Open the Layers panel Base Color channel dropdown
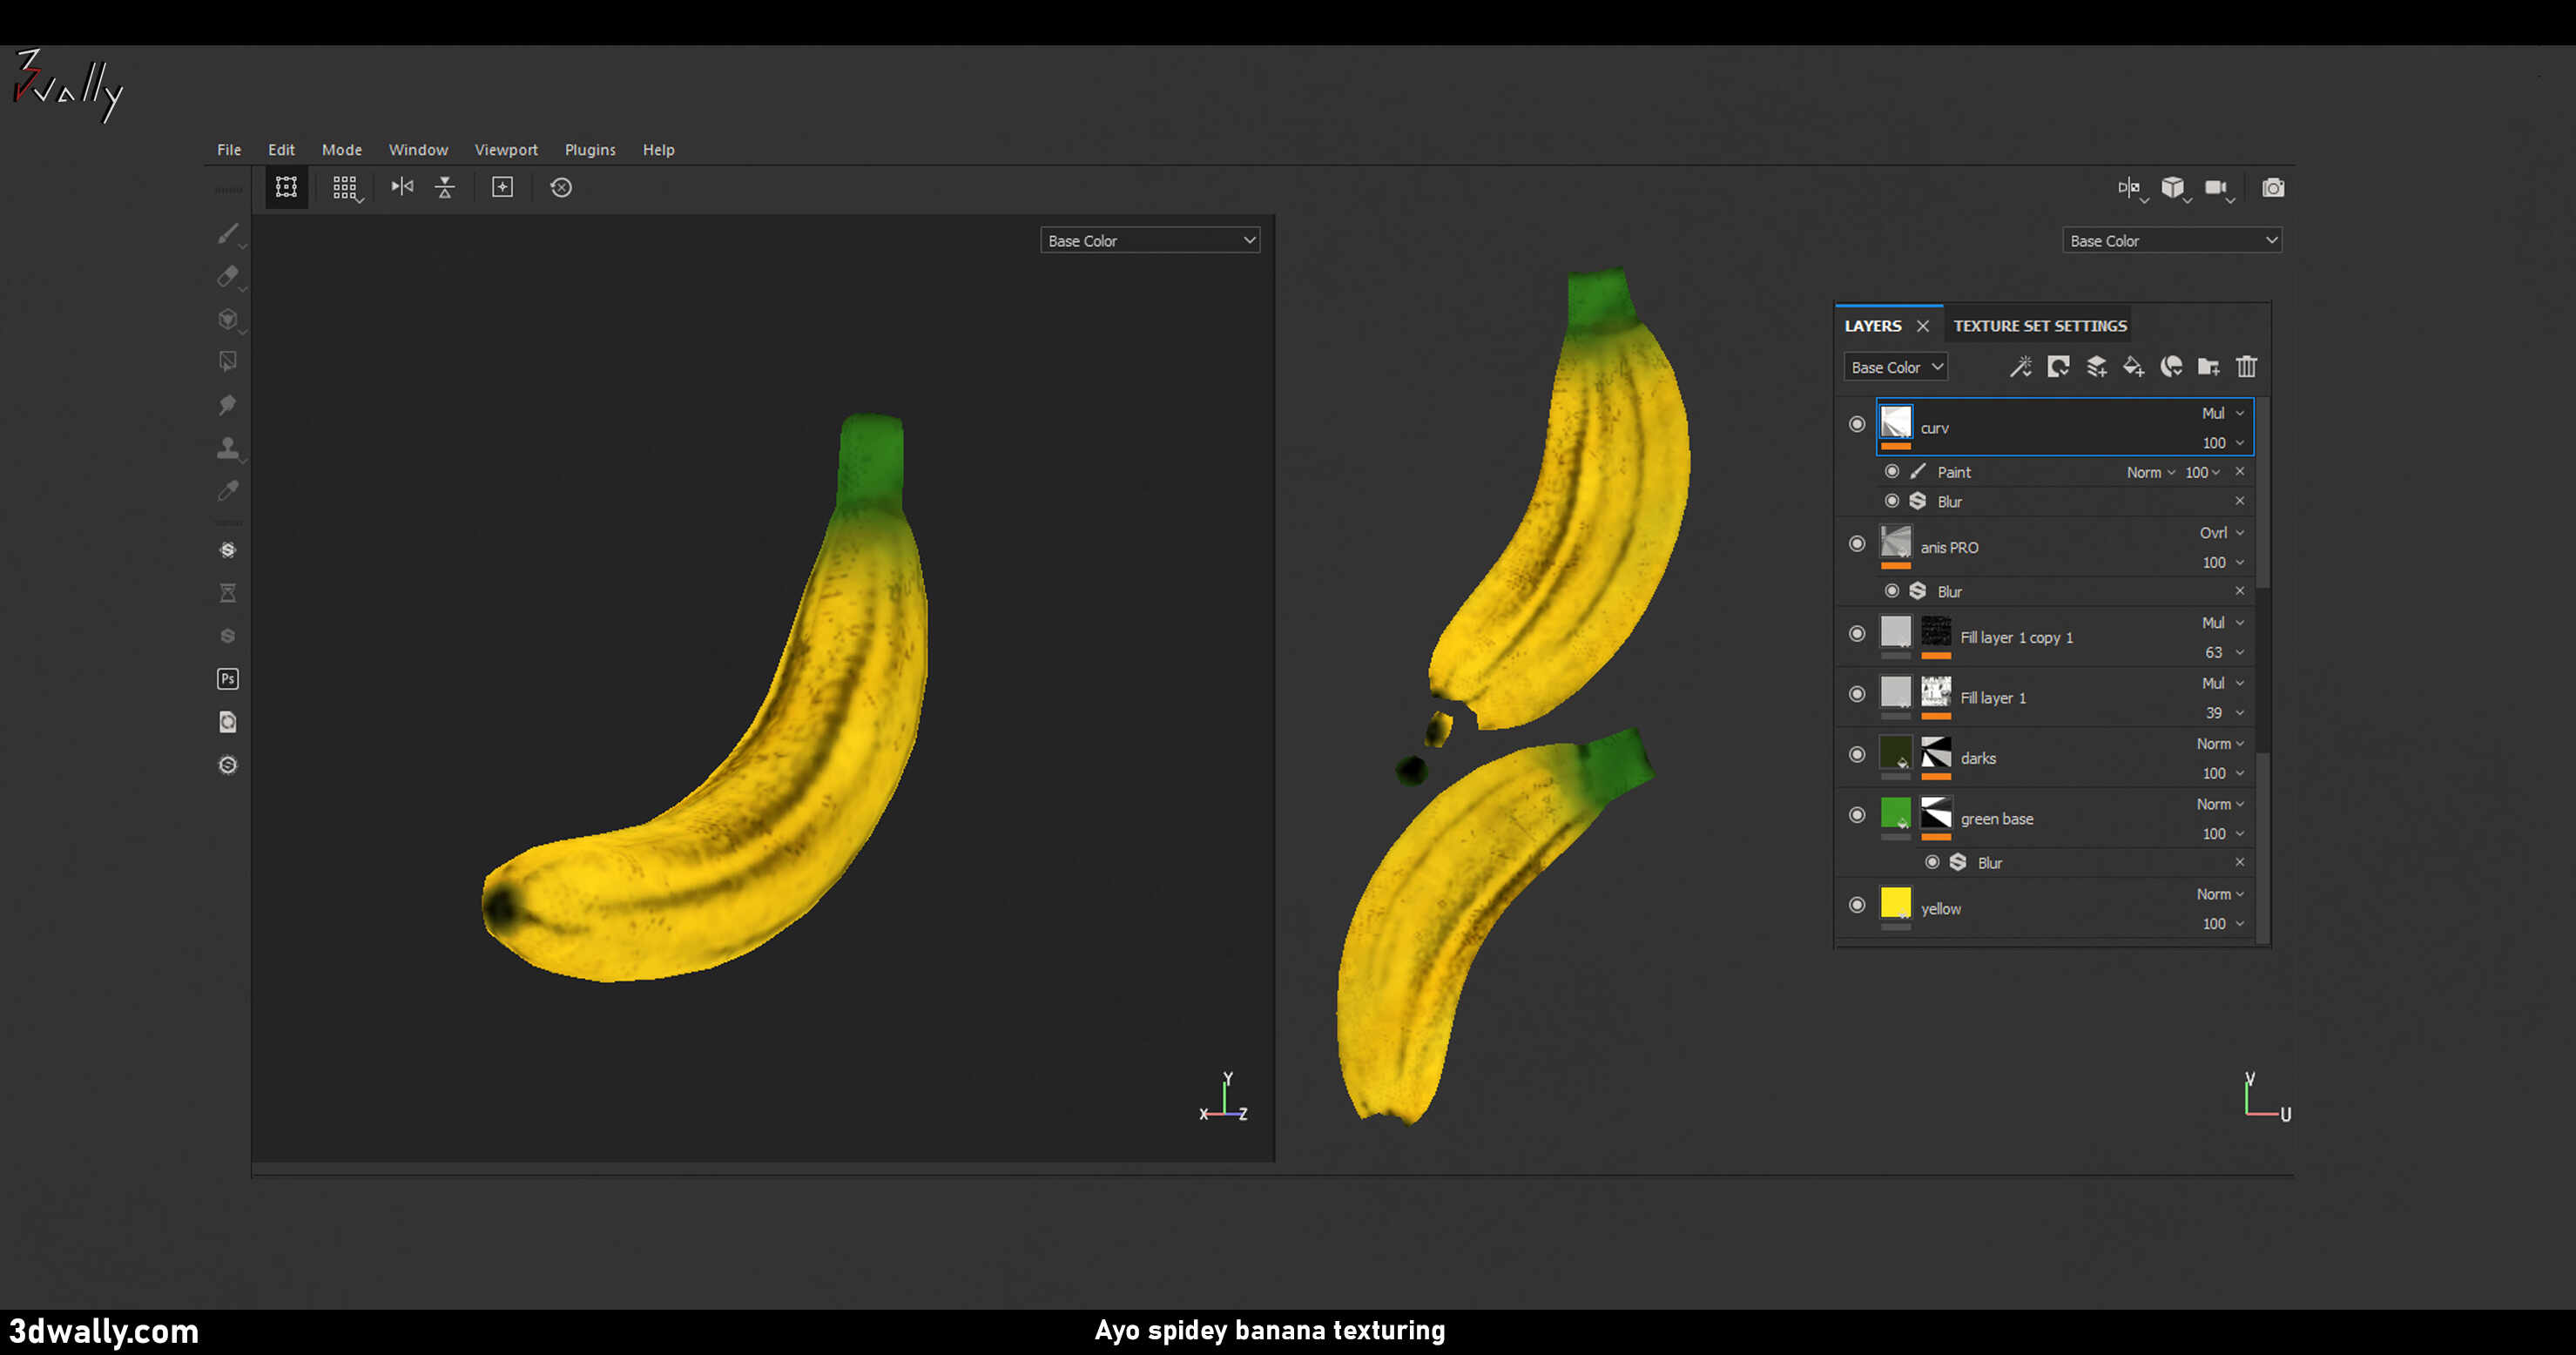 tap(1895, 367)
